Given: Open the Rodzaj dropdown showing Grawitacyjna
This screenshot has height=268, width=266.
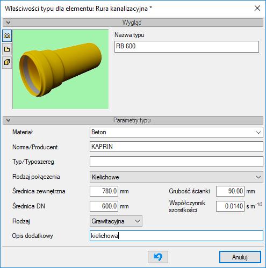Looking at the screenshot, I should click(x=116, y=221).
